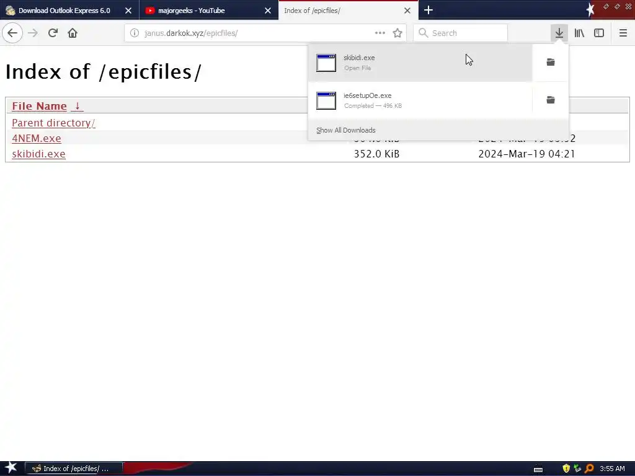
Task: Click the skibidi.exe download file icon
Action: (326, 63)
